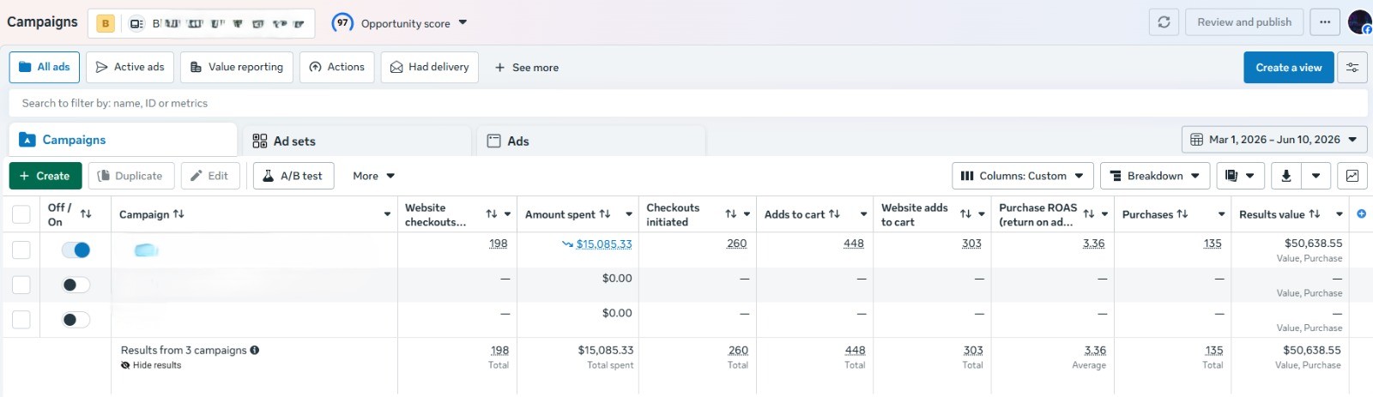Open the Opportunity score 97 indicator
The height and width of the screenshot is (397, 1373).
point(399,23)
